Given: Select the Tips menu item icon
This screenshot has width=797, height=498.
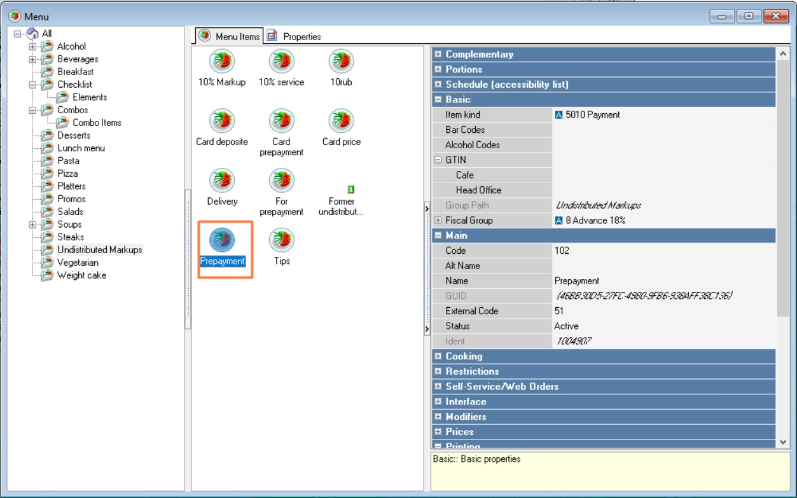Looking at the screenshot, I should (x=281, y=240).
